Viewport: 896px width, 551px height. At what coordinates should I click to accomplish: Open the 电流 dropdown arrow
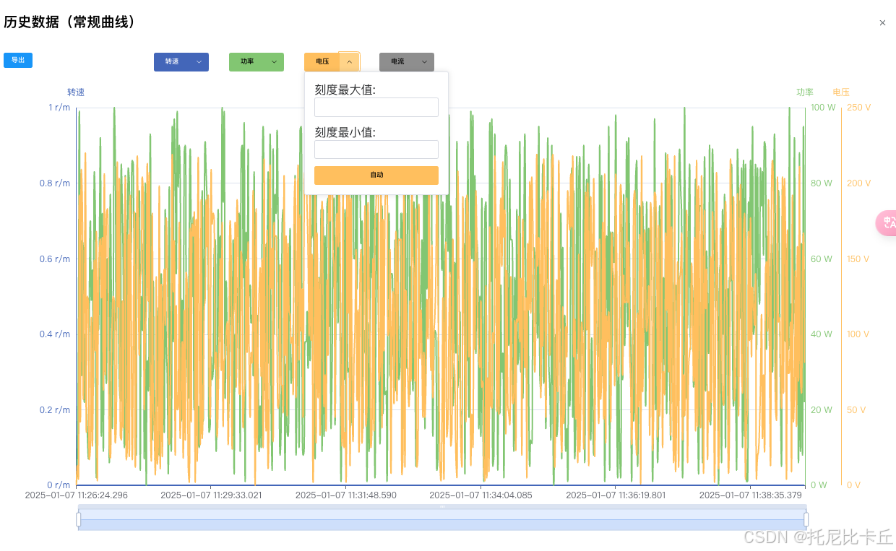click(x=424, y=62)
